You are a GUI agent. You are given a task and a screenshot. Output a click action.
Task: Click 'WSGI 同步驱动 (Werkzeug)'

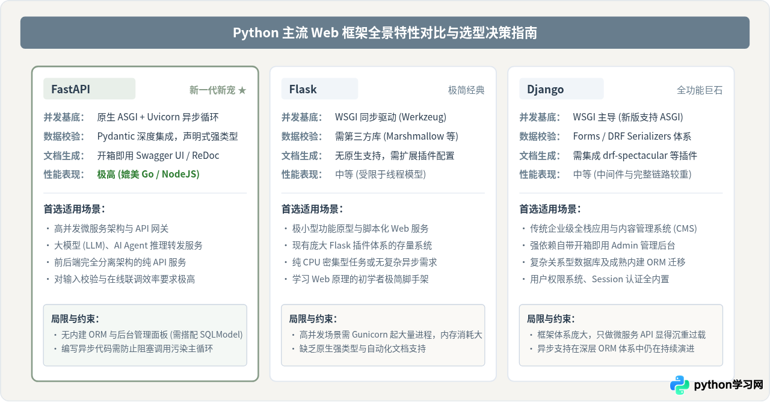390,117
